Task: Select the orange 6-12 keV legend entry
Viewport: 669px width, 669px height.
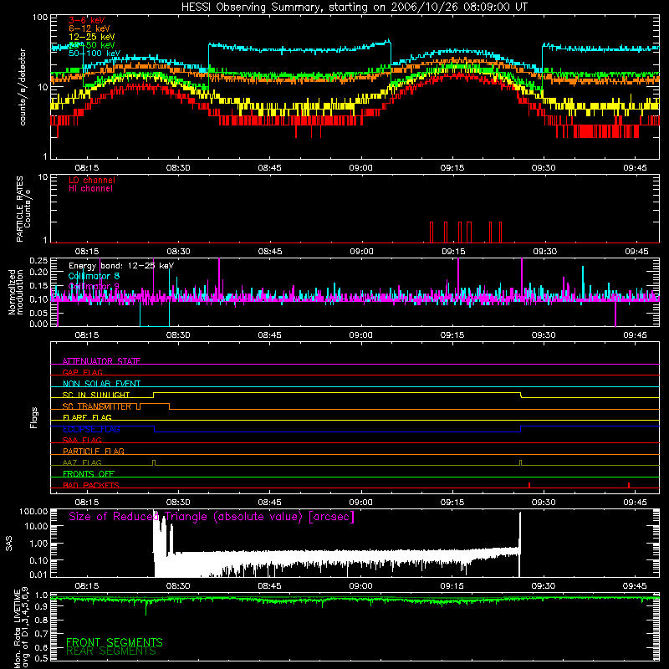Action: point(89,28)
